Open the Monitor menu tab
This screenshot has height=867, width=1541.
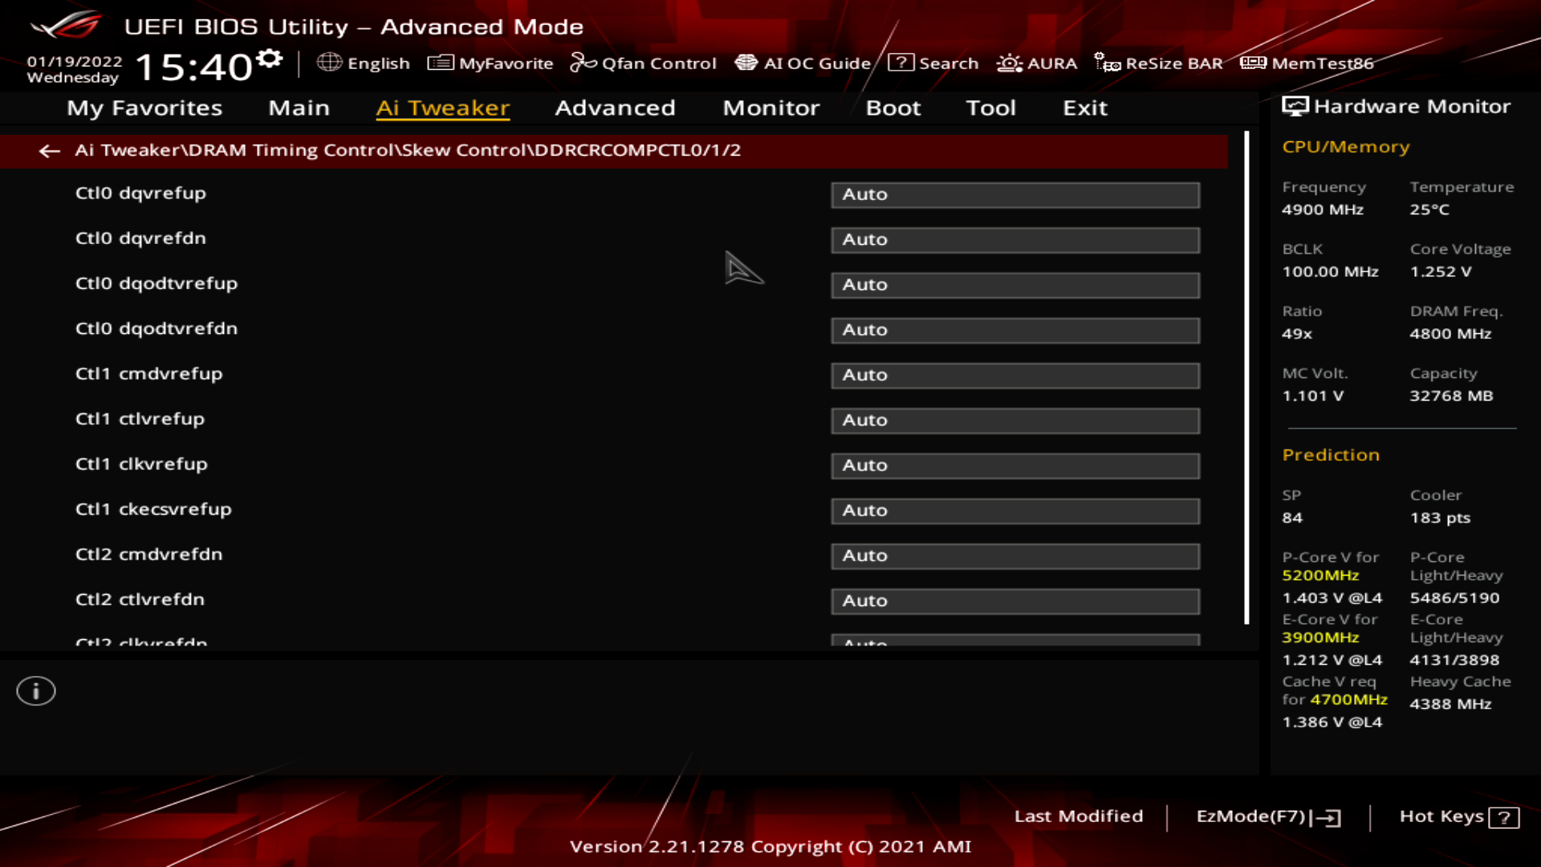coord(770,107)
